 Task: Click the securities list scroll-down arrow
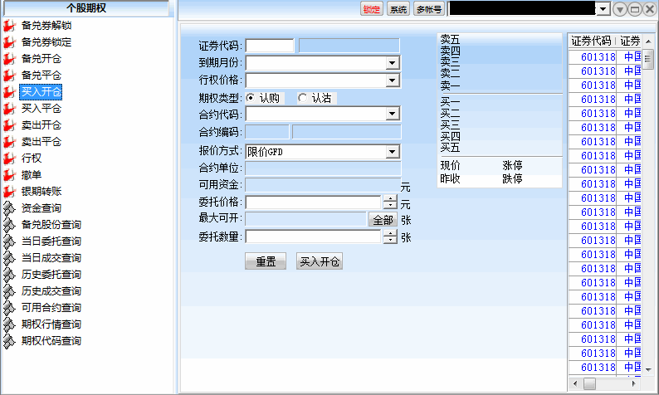[x=648, y=370]
